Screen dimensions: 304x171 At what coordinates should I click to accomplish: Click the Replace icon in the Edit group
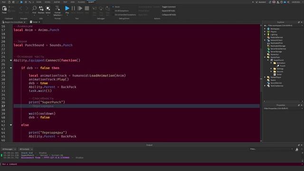(x=41, y=9)
